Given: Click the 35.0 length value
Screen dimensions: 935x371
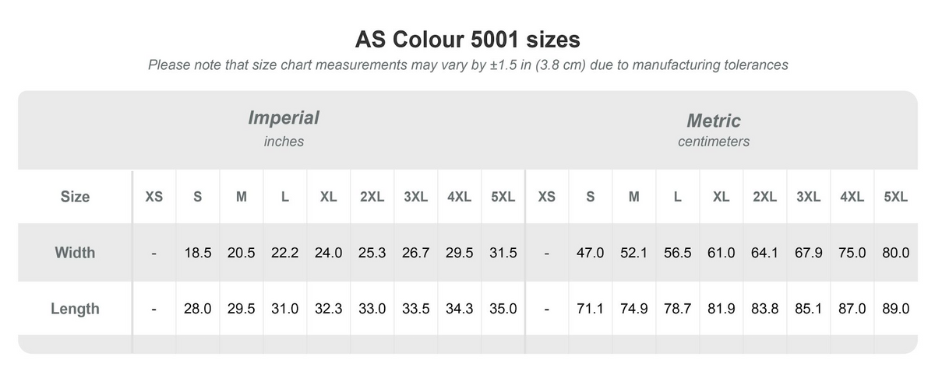Looking at the screenshot, I should click(503, 309).
